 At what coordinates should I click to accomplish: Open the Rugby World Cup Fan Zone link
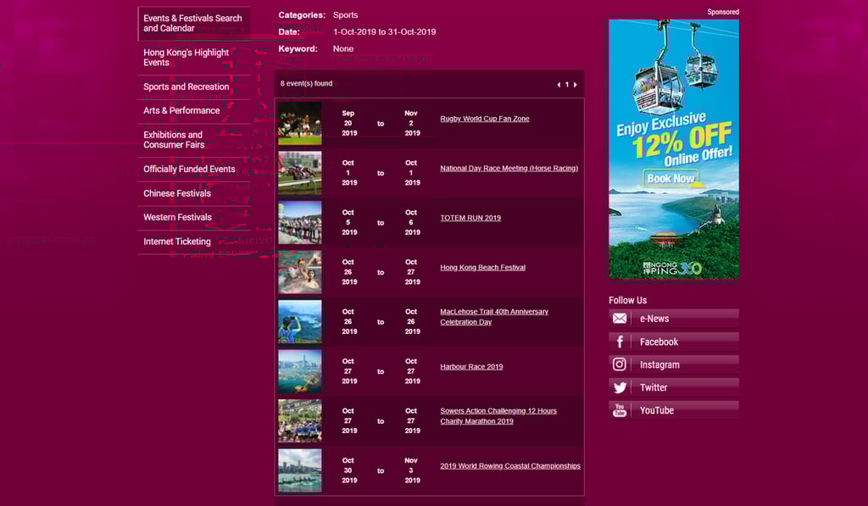(x=484, y=118)
